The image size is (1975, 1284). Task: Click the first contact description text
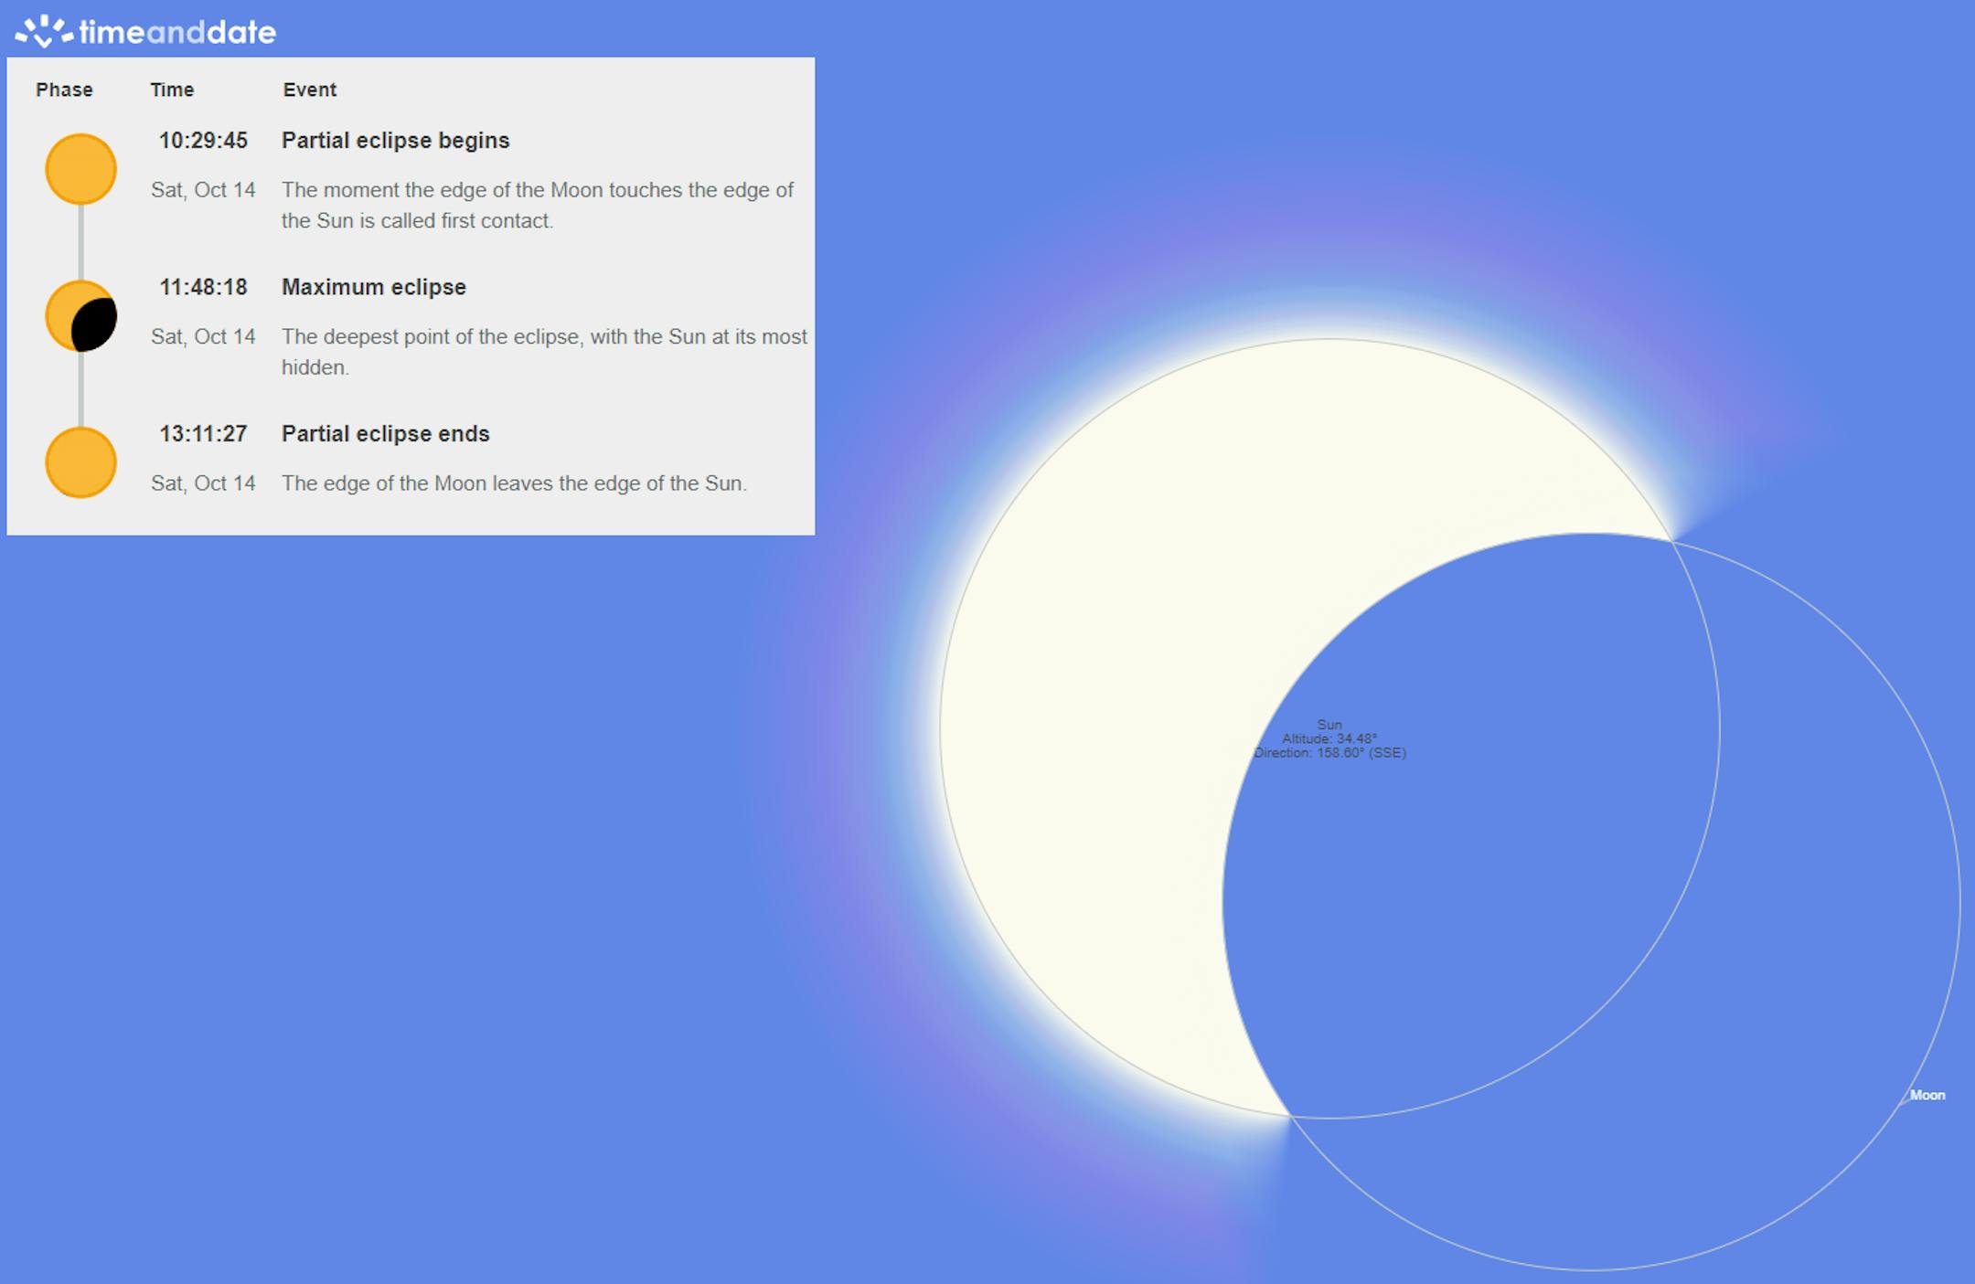537,205
